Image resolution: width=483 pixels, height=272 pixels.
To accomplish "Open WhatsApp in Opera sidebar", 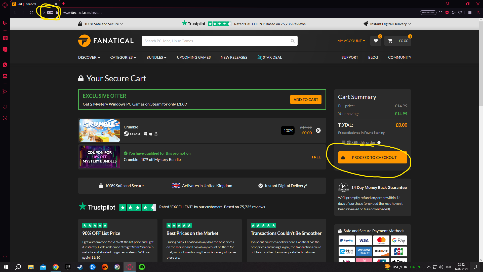I will [5, 65].
